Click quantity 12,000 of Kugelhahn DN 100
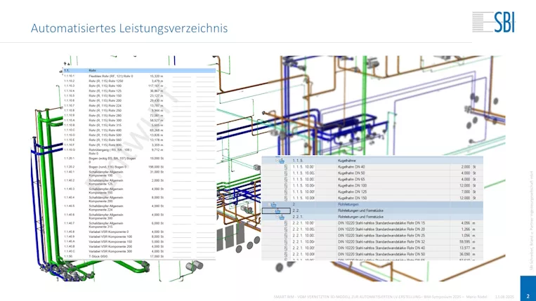Viewport: 536px width, 301px height. coord(464,186)
